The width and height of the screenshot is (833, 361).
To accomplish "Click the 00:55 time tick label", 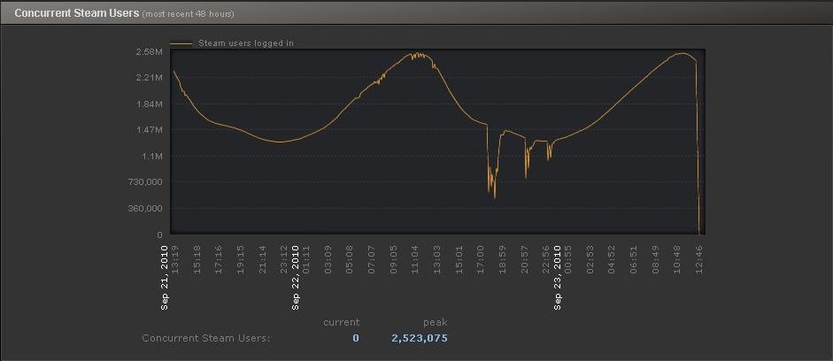I will tap(568, 259).
